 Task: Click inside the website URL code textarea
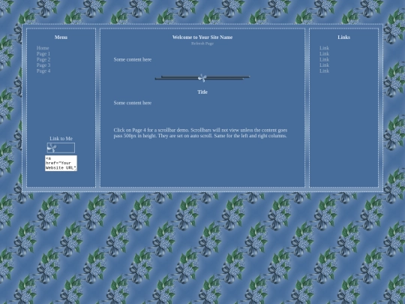[61, 163]
